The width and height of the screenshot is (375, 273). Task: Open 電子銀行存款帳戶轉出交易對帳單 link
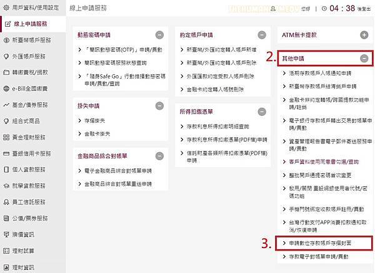[331, 124]
